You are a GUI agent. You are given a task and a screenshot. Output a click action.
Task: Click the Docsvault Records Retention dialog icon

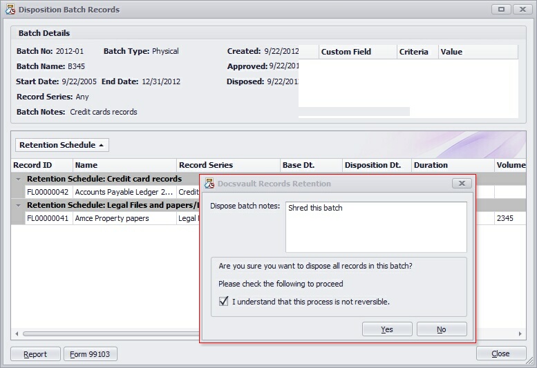pyautogui.click(x=209, y=184)
